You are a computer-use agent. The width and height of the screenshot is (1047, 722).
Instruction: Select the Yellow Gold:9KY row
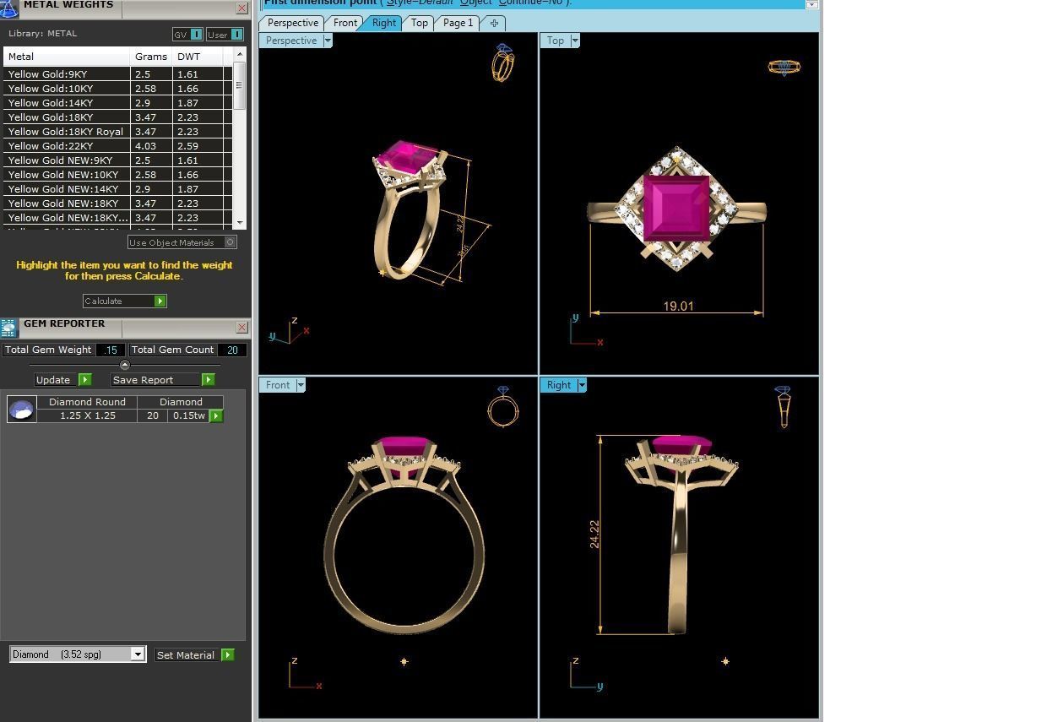[117, 74]
